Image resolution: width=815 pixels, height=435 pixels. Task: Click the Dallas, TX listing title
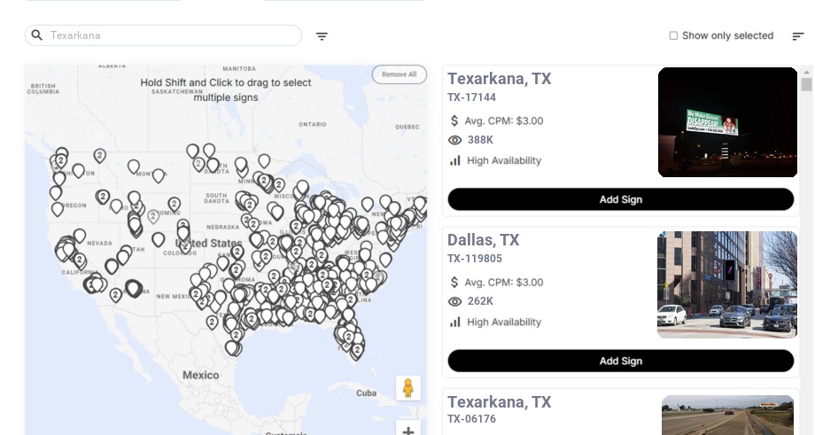[483, 240]
